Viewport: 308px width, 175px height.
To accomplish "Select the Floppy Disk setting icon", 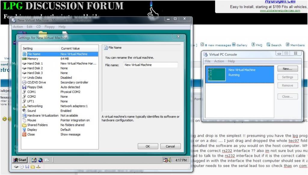I will click(x=24, y=87).
